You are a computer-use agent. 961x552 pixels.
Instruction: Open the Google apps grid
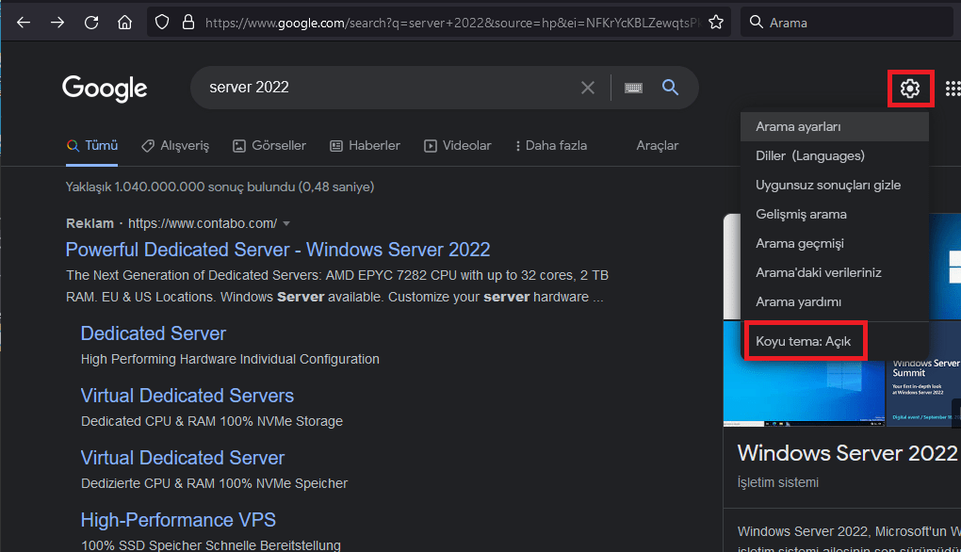[x=952, y=89]
